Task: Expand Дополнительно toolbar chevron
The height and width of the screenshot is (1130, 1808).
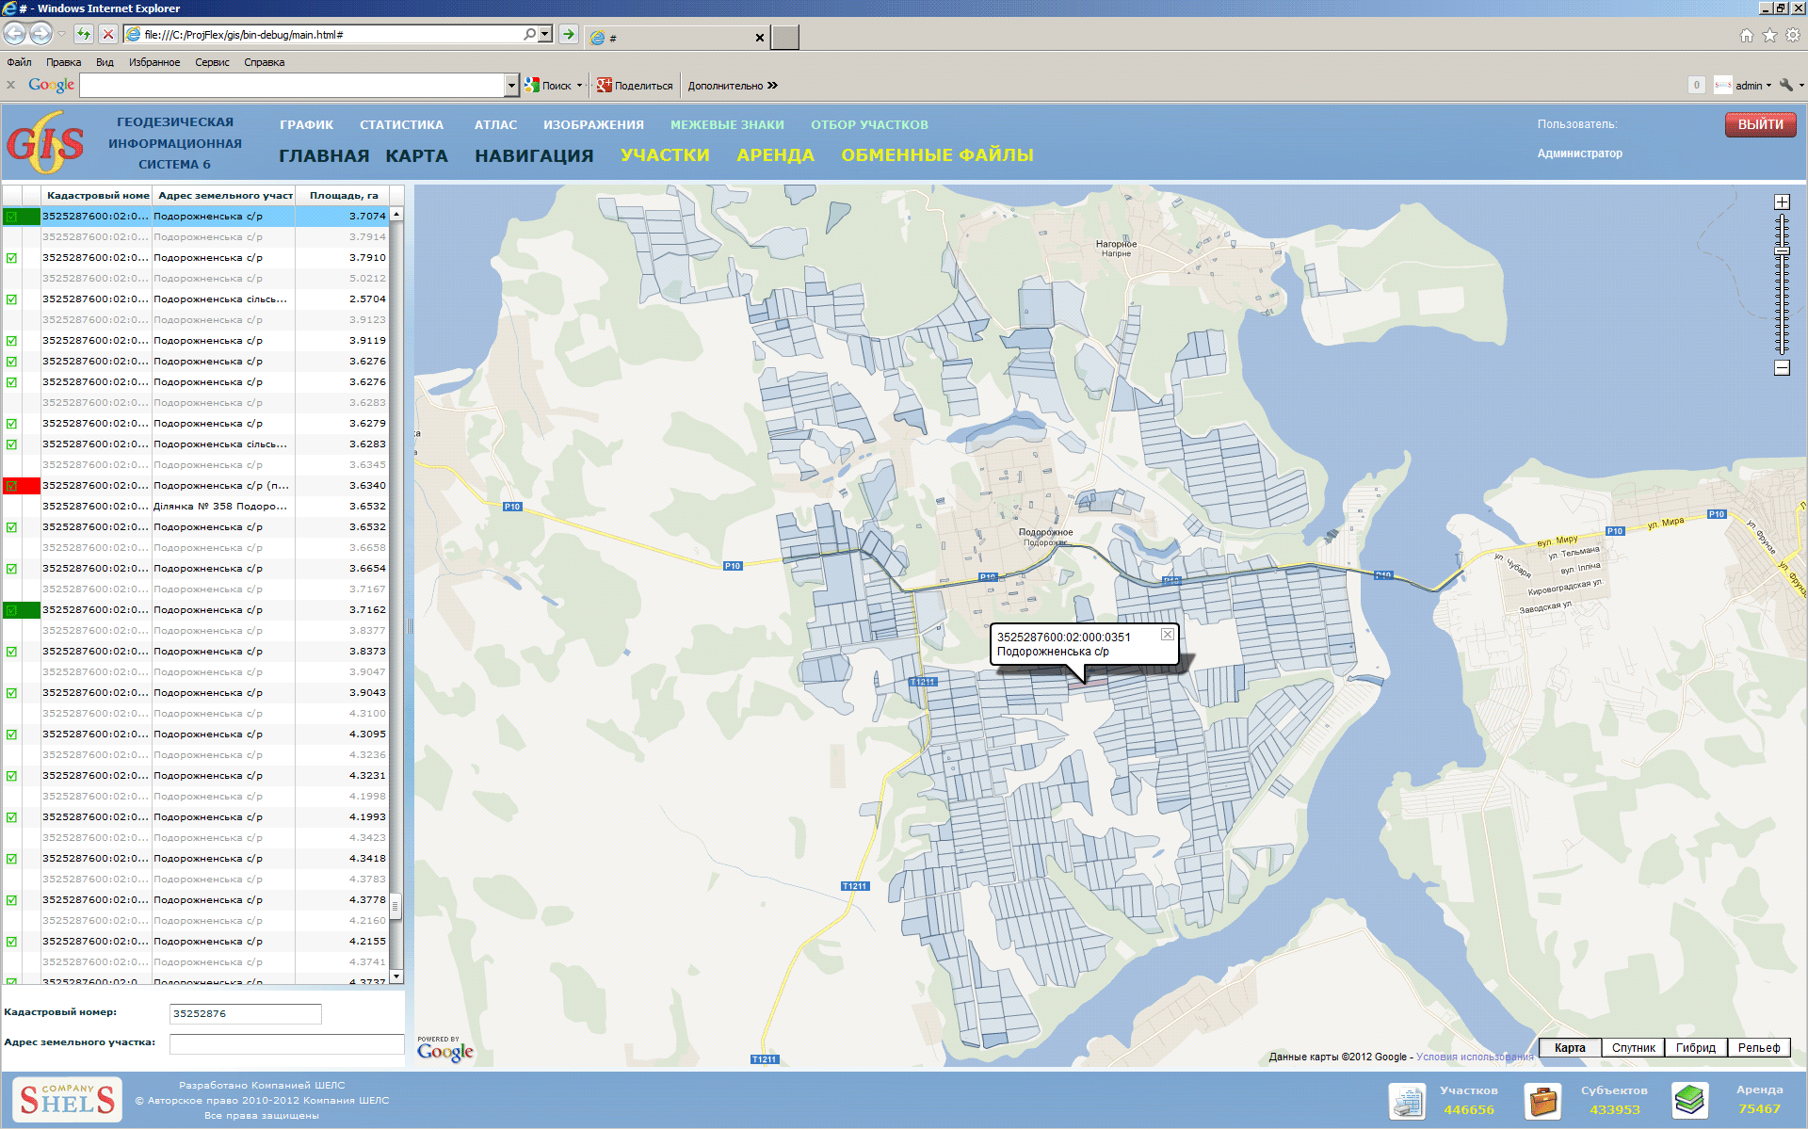Action: 773,86
